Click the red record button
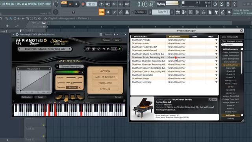Image resolution: width=252 pixels, height=142 pixels. (83, 4)
